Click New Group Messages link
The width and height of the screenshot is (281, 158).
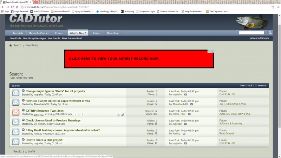tap(34, 38)
